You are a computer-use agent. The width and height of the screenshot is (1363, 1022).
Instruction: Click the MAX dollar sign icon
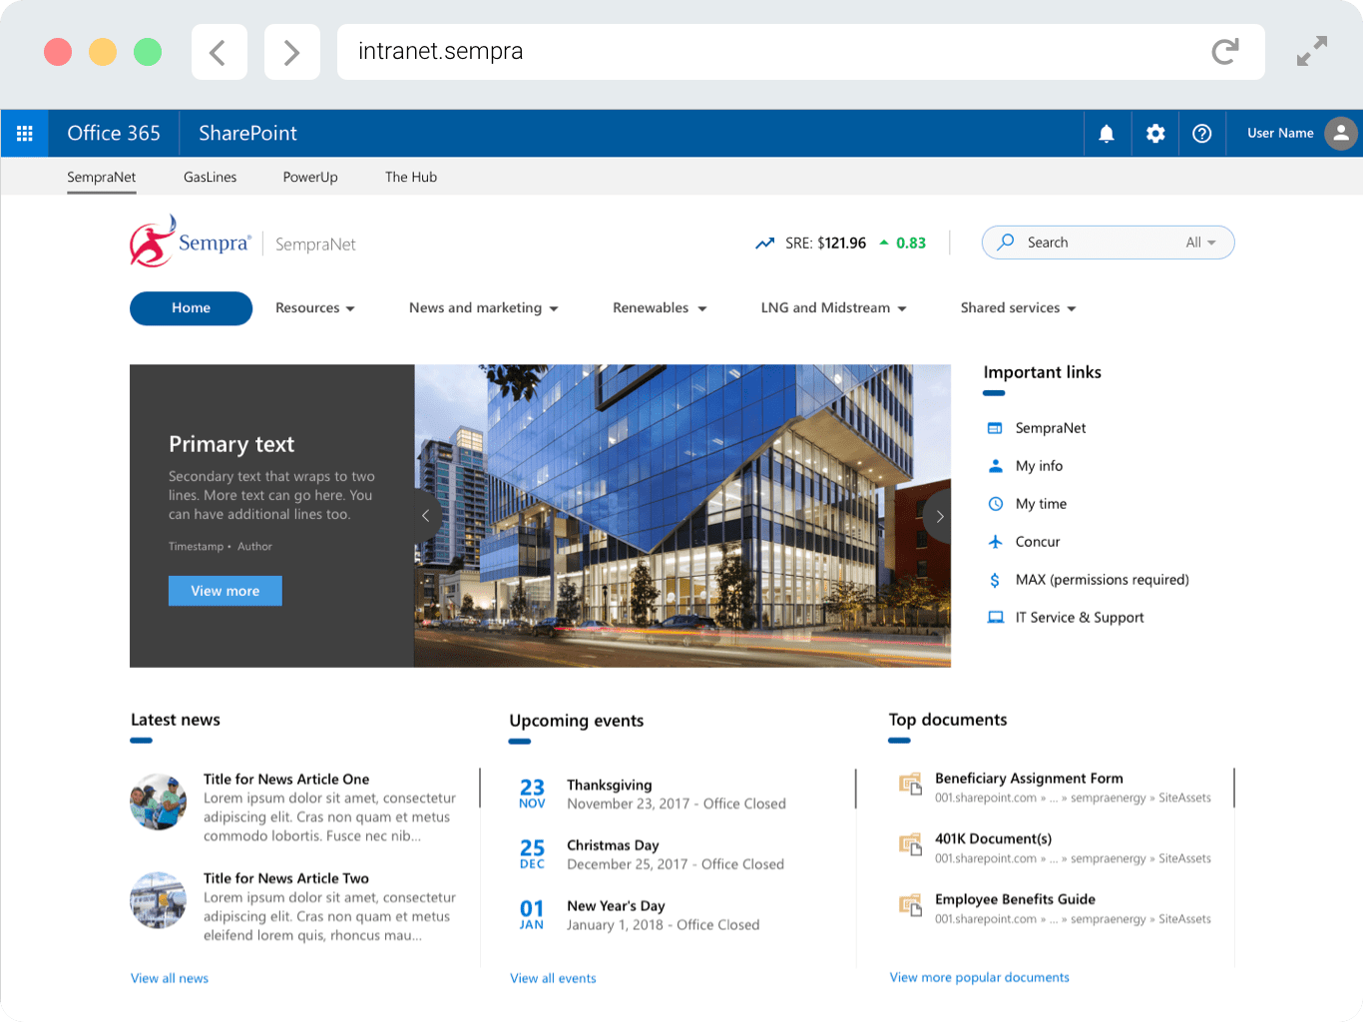click(995, 580)
